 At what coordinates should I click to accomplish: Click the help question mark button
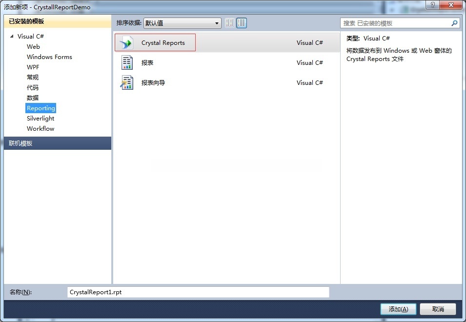(x=433, y=5)
